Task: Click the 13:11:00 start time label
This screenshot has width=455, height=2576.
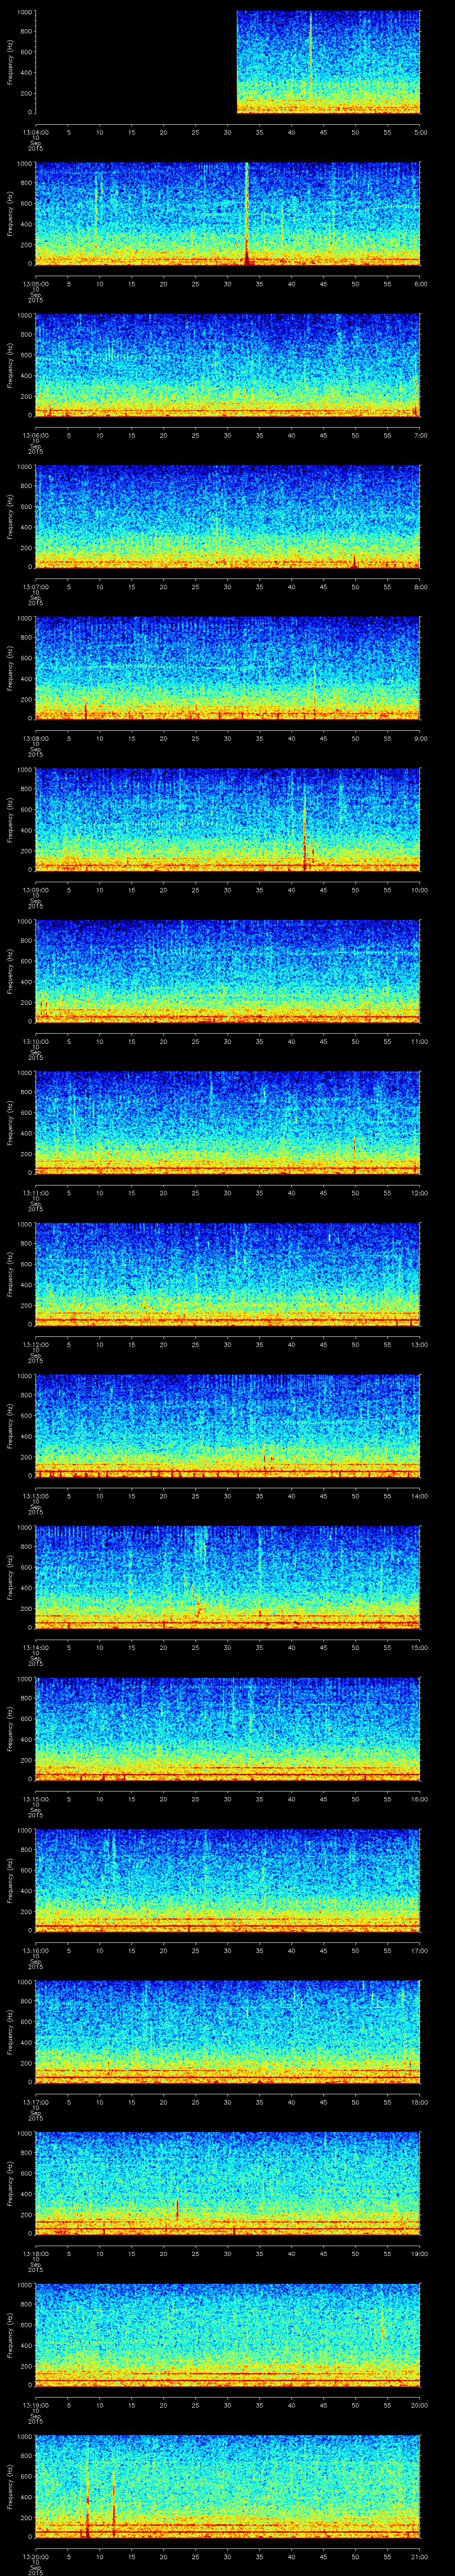Action: click(x=35, y=1193)
